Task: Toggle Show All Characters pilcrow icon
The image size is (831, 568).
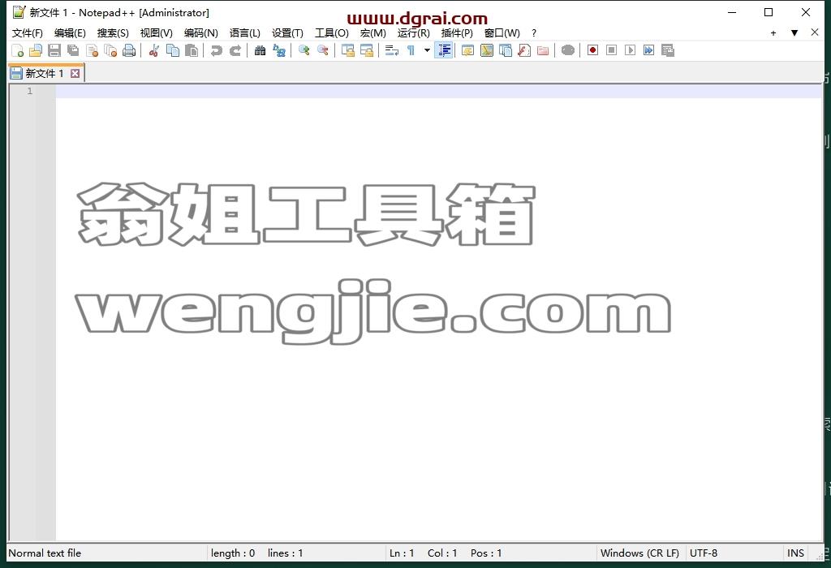Action: [411, 50]
